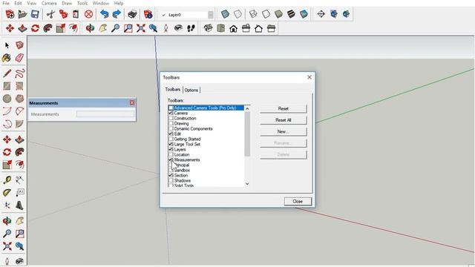Select the Line pencil tool
Screen dimensions: 475x267
coord(7,73)
